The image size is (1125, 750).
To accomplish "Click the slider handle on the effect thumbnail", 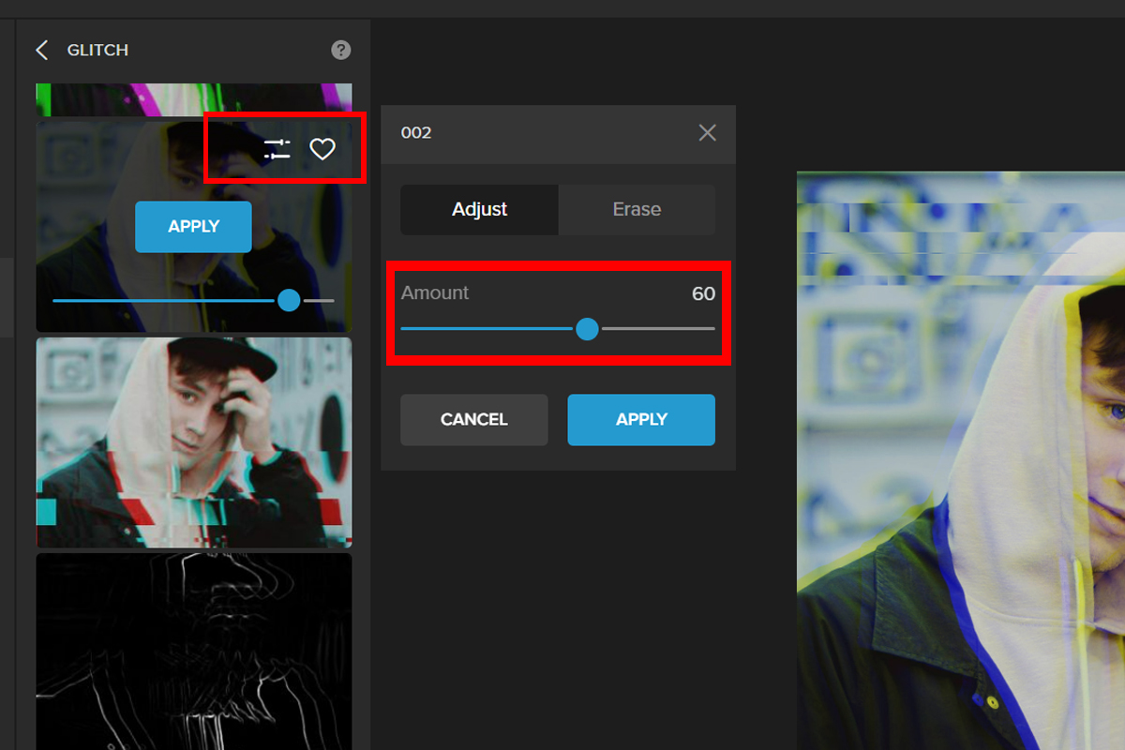I will point(289,300).
